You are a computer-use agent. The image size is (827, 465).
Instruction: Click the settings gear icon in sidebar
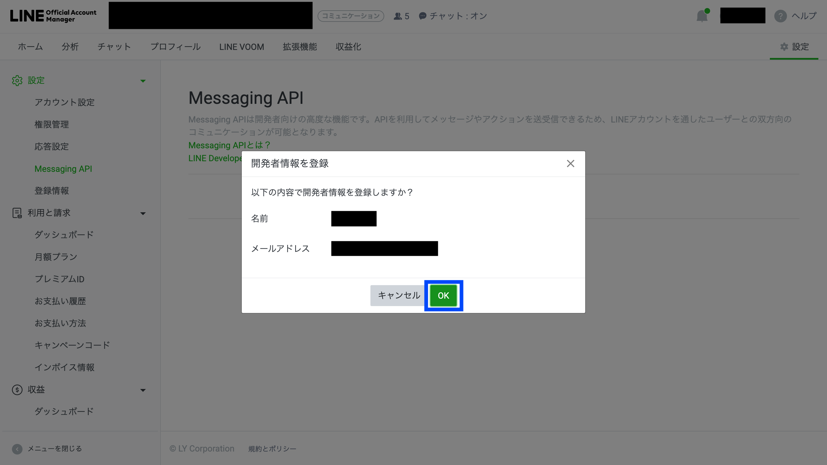(17, 81)
